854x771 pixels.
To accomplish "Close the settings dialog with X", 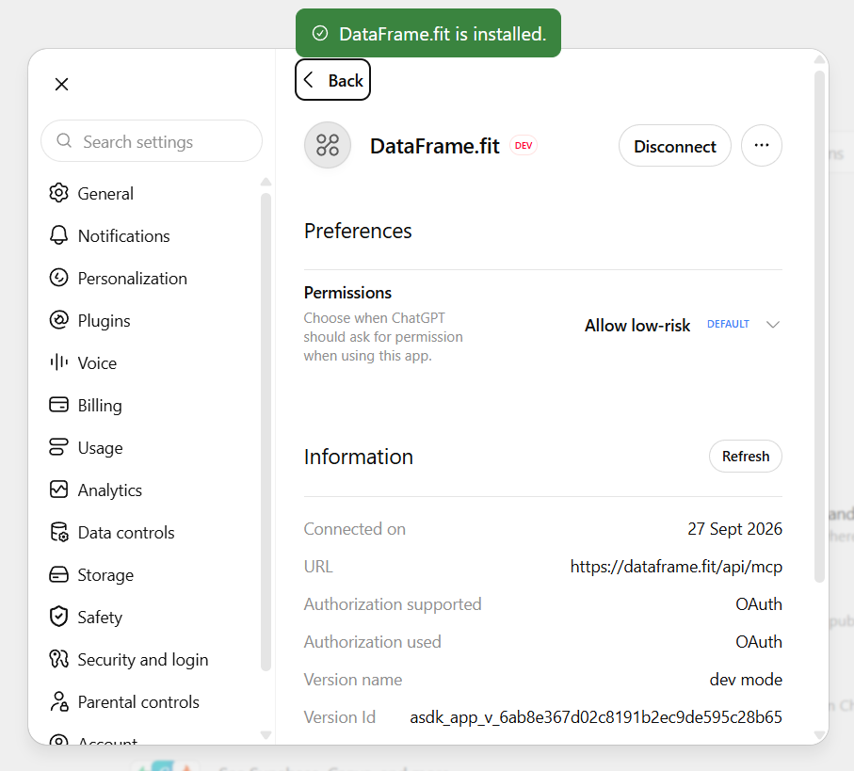I will (x=61, y=84).
